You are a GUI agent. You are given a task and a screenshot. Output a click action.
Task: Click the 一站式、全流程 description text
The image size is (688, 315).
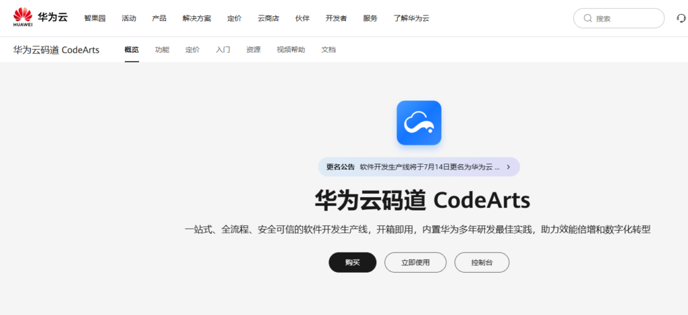tap(417, 230)
